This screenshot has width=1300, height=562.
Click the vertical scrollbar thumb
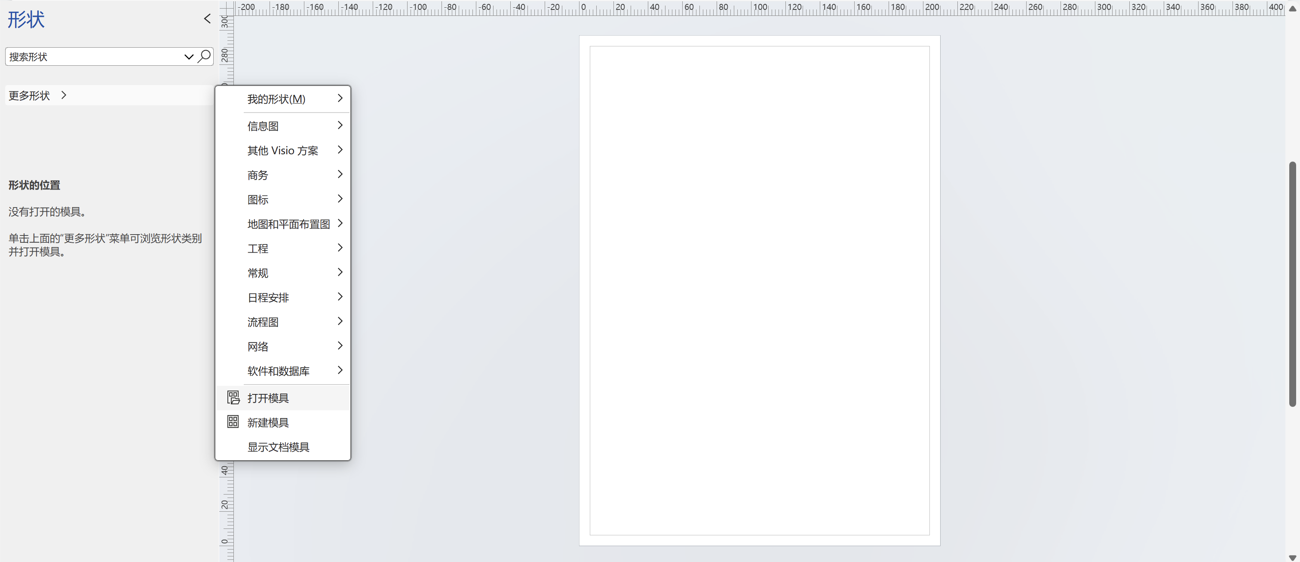coord(1292,284)
